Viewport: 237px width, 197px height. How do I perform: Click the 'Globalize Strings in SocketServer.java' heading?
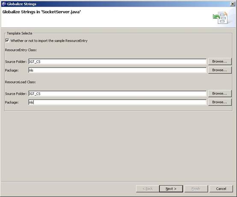pos(41,12)
